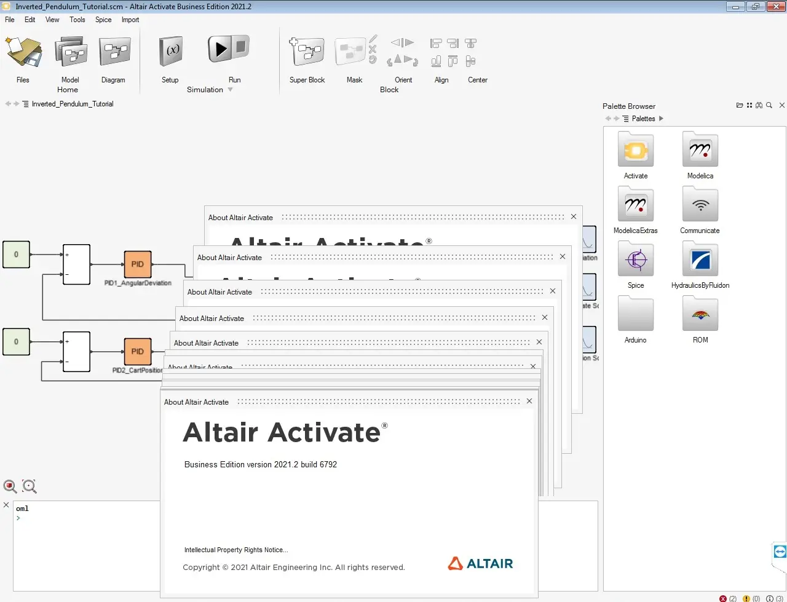
Task: Open Simulation Setup icon
Action: click(171, 52)
